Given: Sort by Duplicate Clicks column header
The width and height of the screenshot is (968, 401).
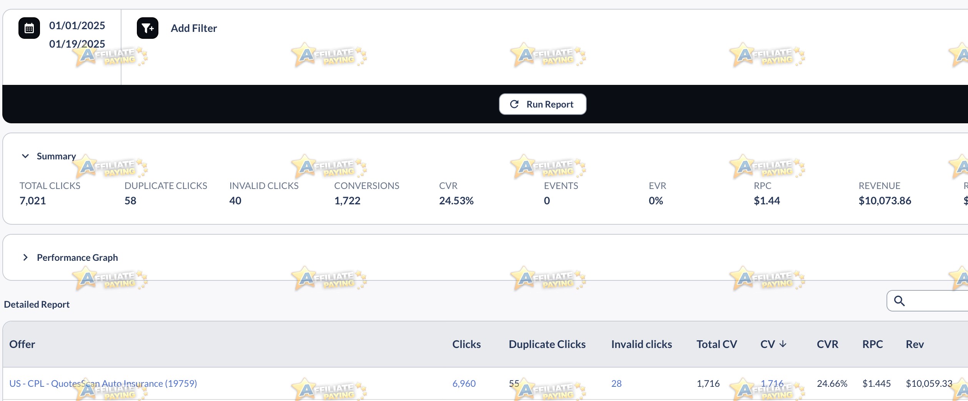Looking at the screenshot, I should click(547, 344).
